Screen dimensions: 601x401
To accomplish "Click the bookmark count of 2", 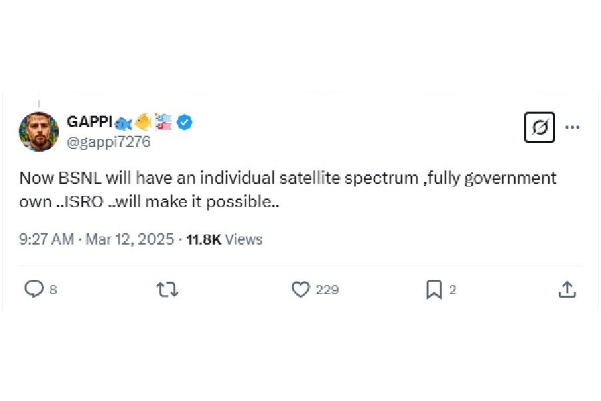I will tap(453, 289).
